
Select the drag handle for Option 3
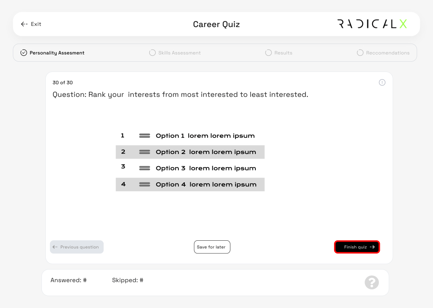[x=145, y=168]
